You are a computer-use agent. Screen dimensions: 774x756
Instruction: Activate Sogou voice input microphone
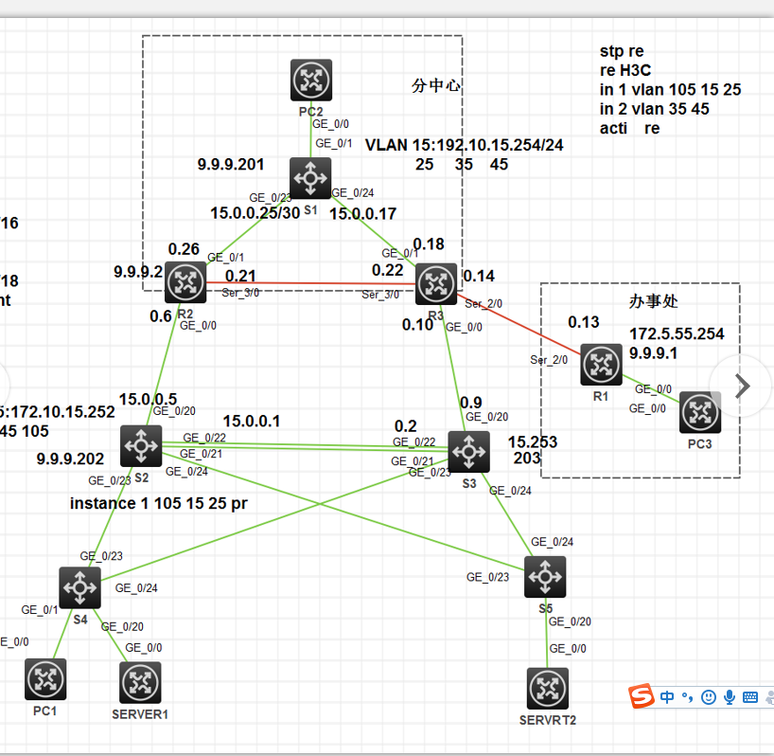tap(730, 697)
